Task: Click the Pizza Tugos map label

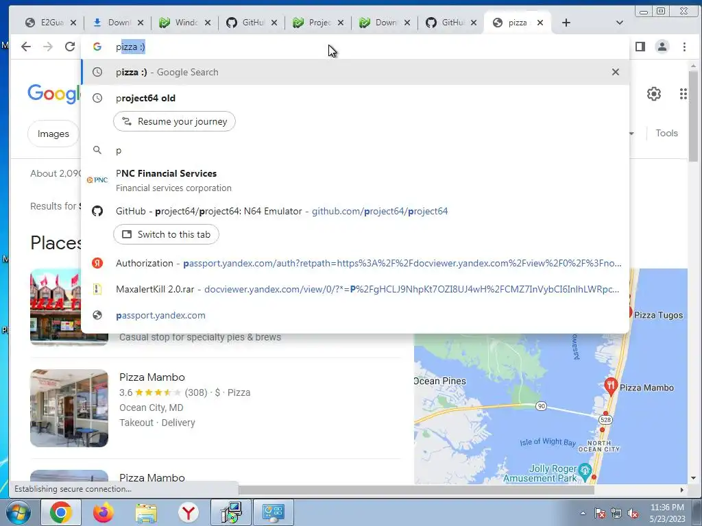Action: 658,315
